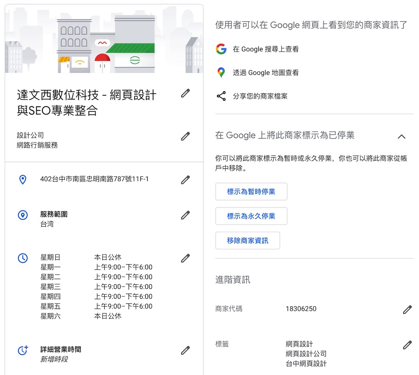This screenshot has height=375, width=419.
Task: Click the Google Maps pin icon
Action: point(221,73)
